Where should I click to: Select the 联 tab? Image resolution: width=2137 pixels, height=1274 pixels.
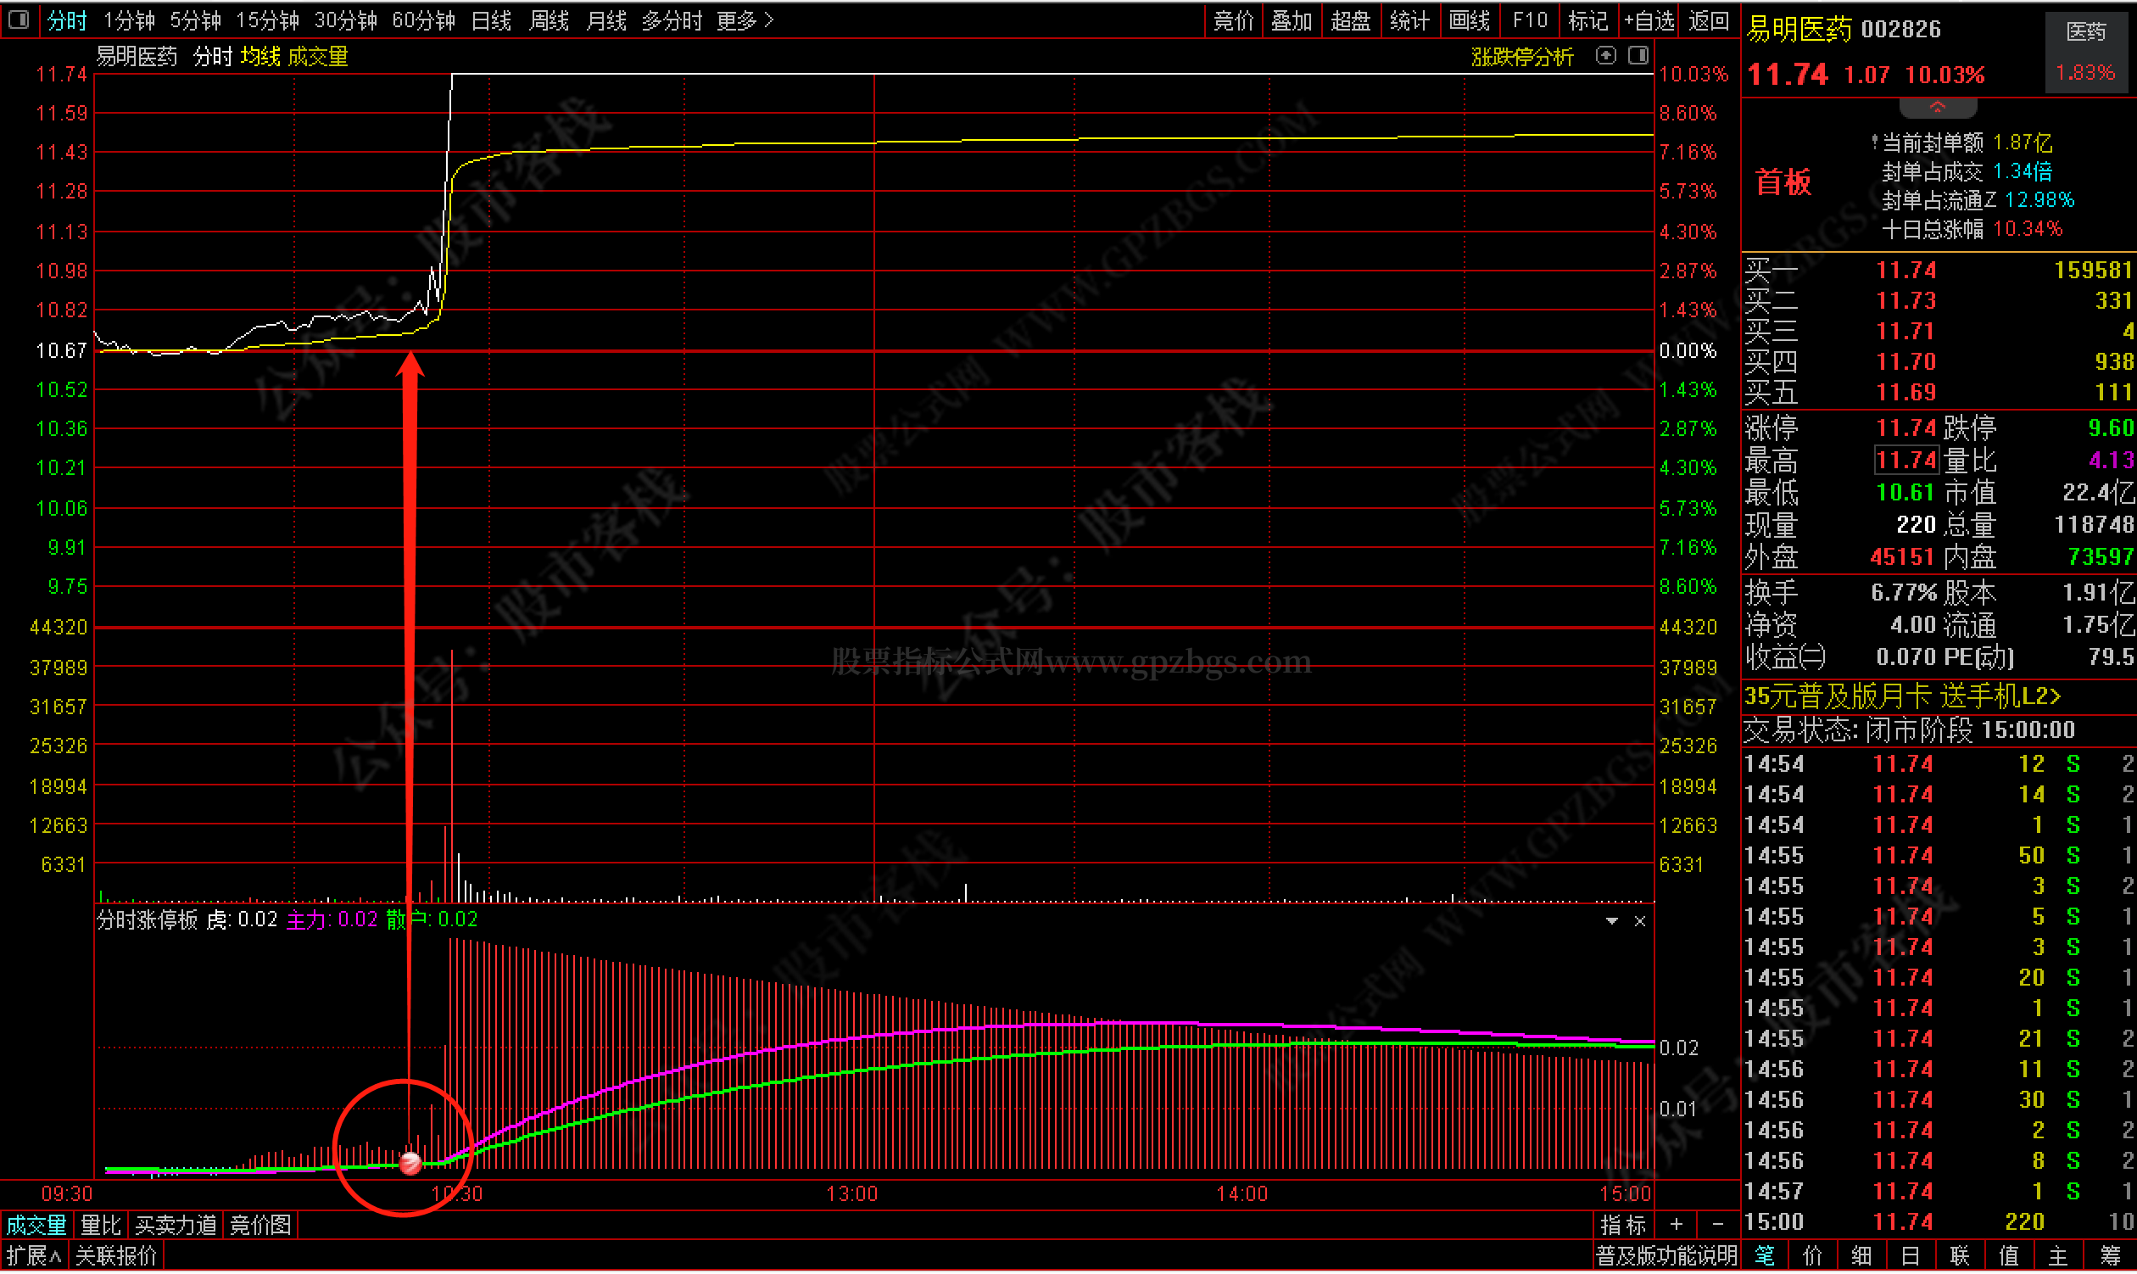[x=1960, y=1256]
